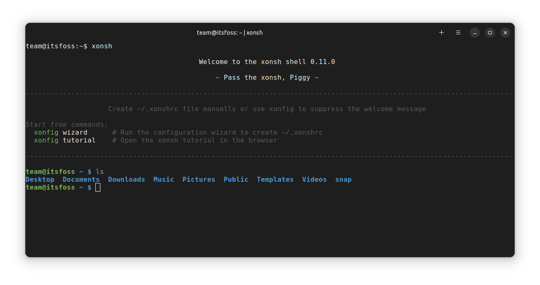This screenshot has height=285, width=540.
Task: Minimize the terminal window
Action: [x=475, y=33]
